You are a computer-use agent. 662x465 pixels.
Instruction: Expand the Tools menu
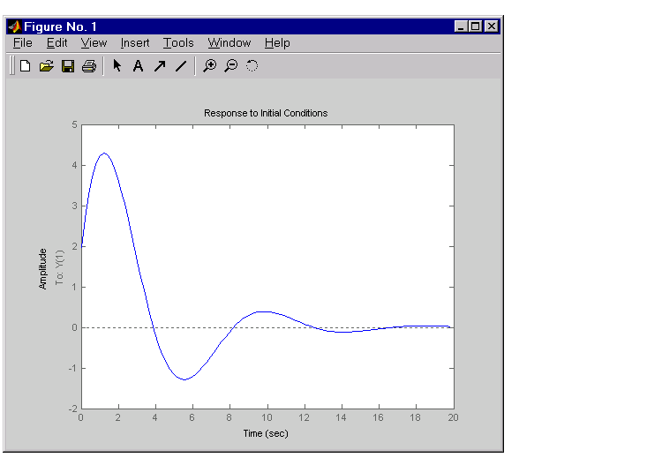click(x=178, y=43)
